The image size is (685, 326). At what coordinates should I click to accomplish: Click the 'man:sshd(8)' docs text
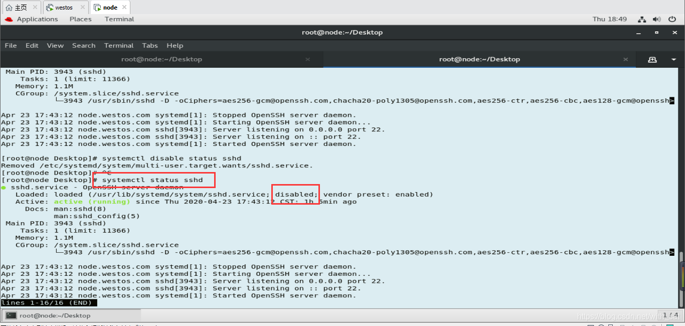tap(80, 209)
